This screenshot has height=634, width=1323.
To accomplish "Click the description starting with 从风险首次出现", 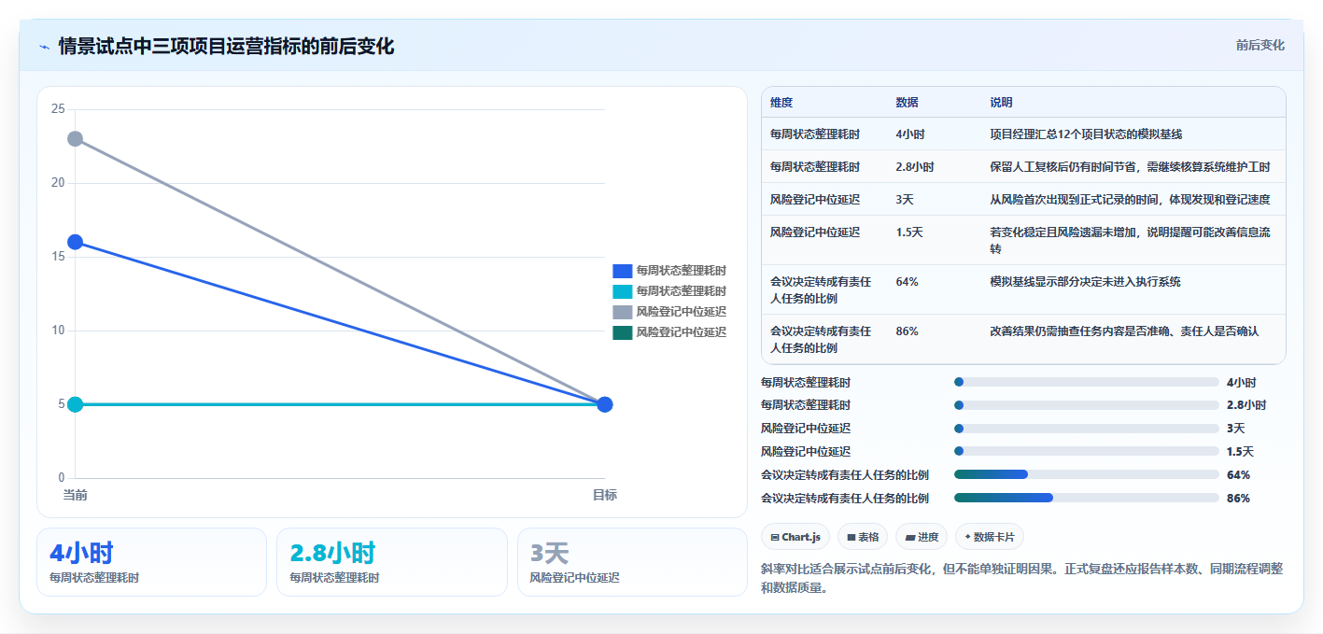I will pos(1130,200).
